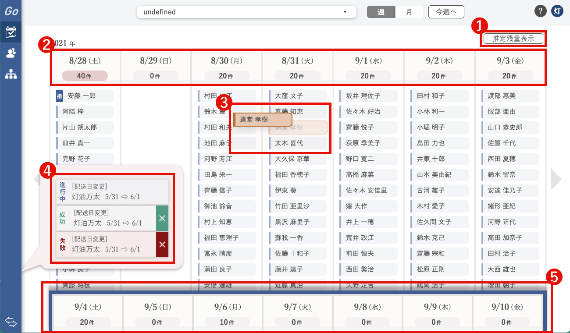Select customer 山本 美由紀
This screenshot has width=570, height=333.
click(440, 175)
